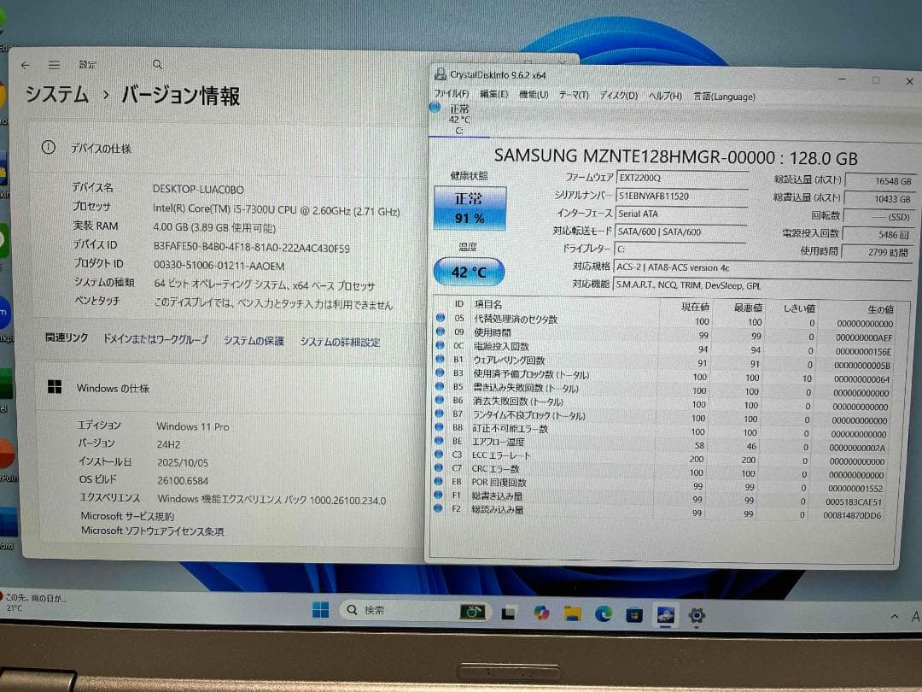This screenshot has width=922, height=692.
Task: Click the Settings search magnifier icon
Action: tap(158, 64)
